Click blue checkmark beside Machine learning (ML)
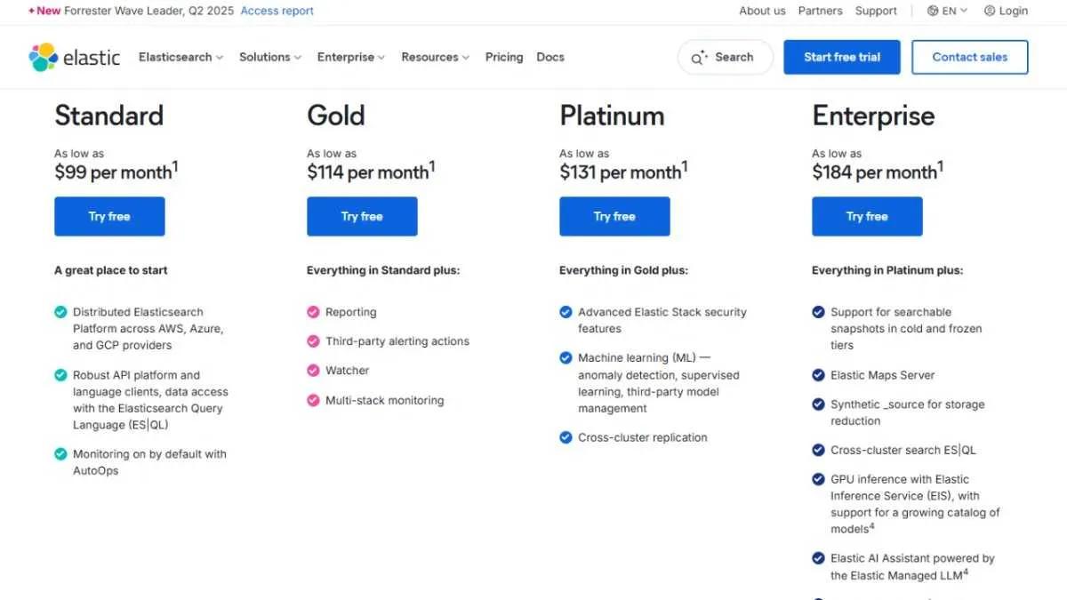This screenshot has height=600, width=1067. pyautogui.click(x=566, y=358)
